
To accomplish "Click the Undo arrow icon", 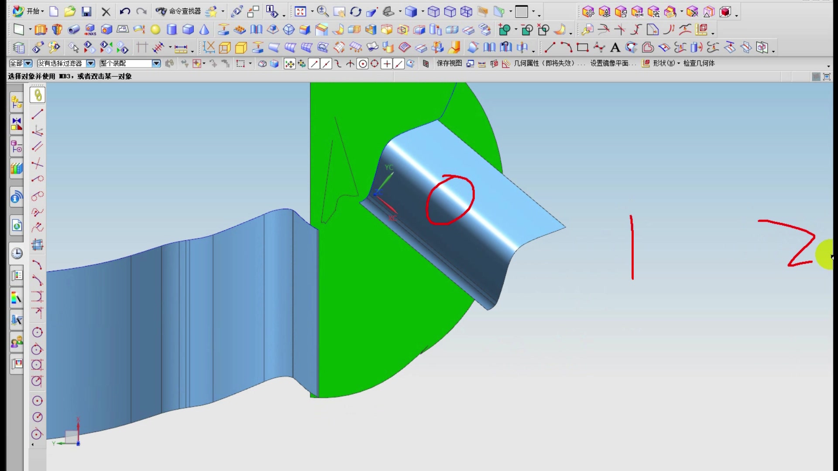I will click(125, 12).
